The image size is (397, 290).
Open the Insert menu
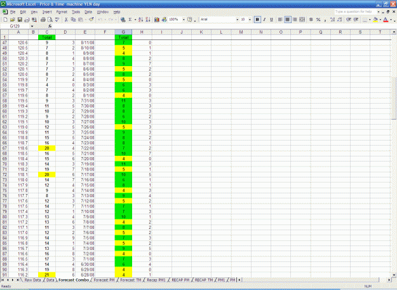tap(47, 12)
